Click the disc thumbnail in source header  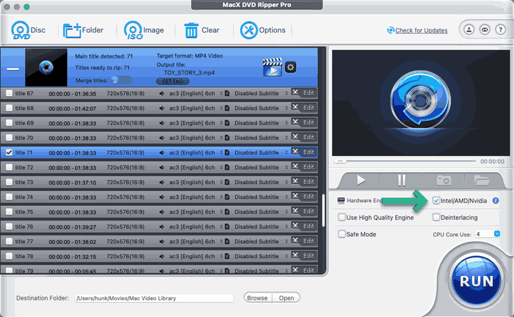pos(46,67)
